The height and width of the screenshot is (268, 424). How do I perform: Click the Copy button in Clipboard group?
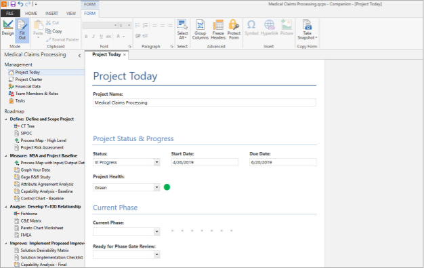coord(54,31)
